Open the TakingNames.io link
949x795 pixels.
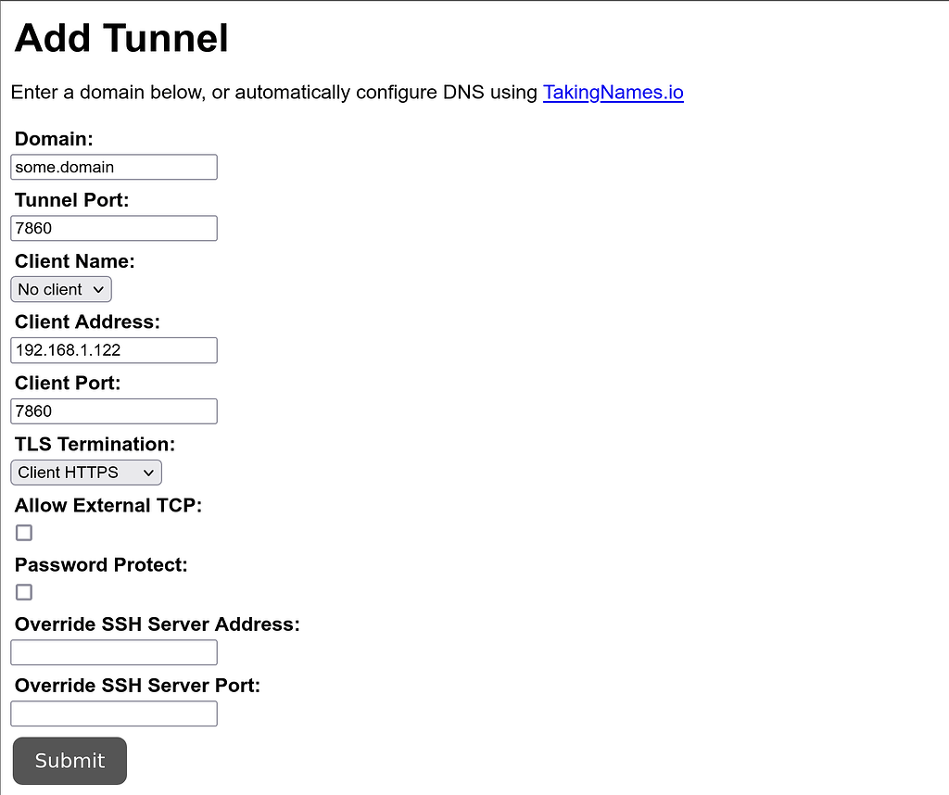point(613,93)
